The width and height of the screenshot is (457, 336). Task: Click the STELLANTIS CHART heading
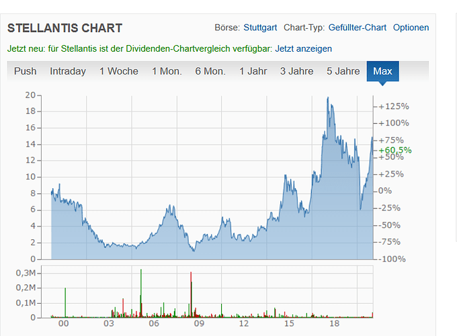(x=65, y=28)
